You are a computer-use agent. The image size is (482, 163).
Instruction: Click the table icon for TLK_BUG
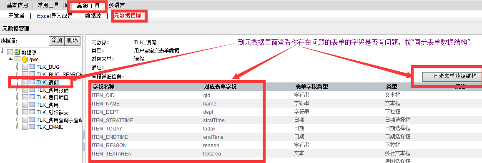click(32, 67)
